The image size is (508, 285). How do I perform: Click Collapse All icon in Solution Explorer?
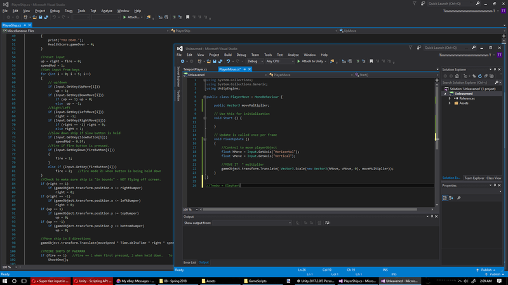(486, 76)
